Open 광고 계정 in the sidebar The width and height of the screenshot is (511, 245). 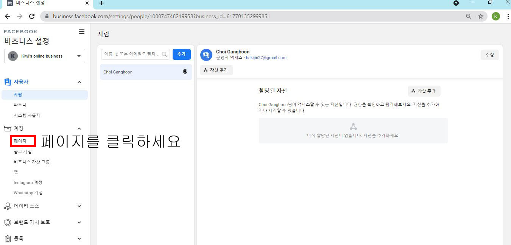(x=23, y=151)
